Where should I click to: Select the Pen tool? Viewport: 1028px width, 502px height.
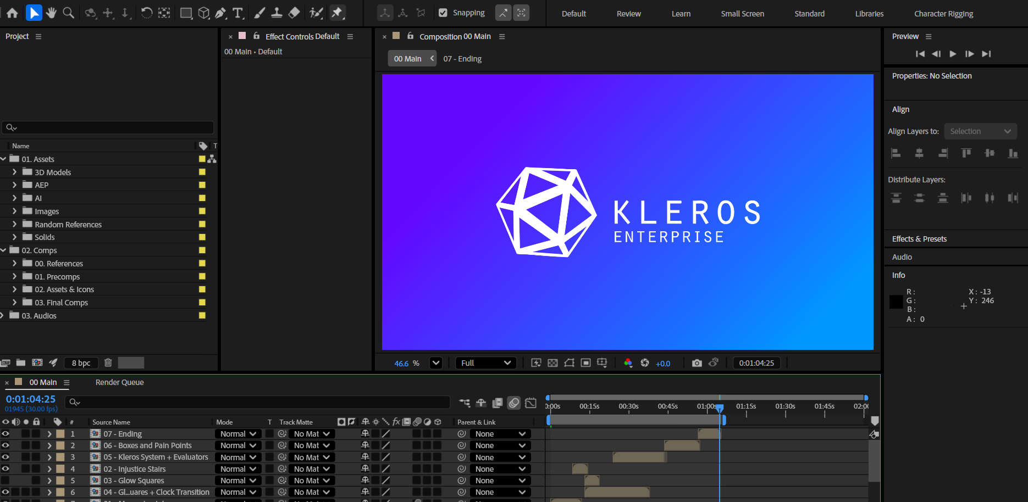(x=220, y=13)
